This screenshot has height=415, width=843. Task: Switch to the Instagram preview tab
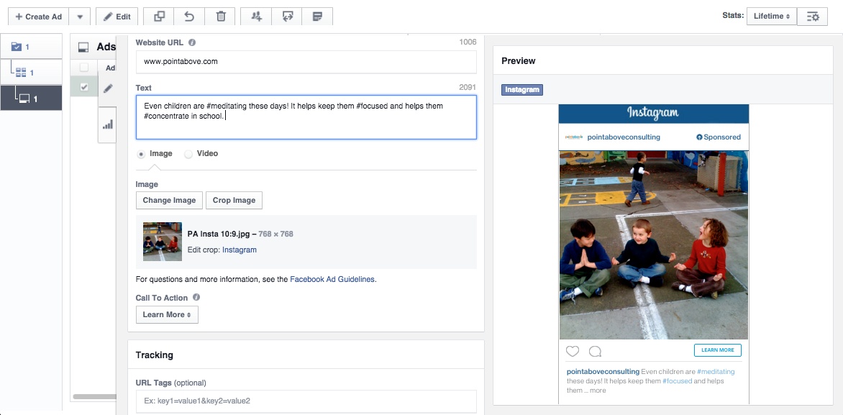pyautogui.click(x=521, y=89)
